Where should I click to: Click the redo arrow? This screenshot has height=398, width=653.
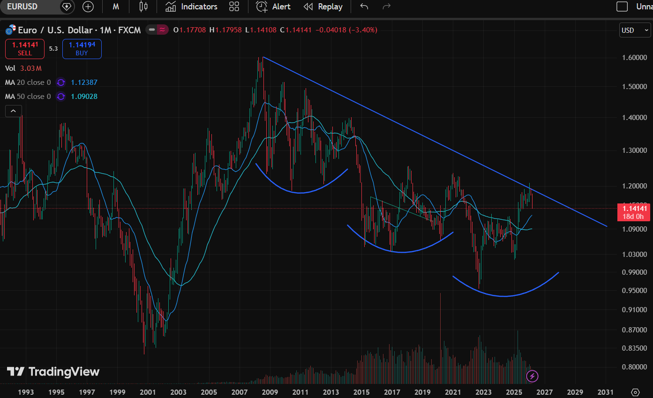click(x=387, y=7)
